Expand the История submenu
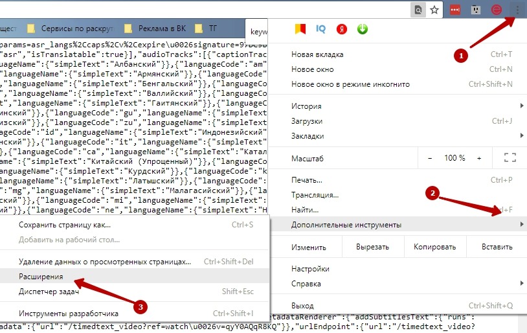 tap(398, 106)
